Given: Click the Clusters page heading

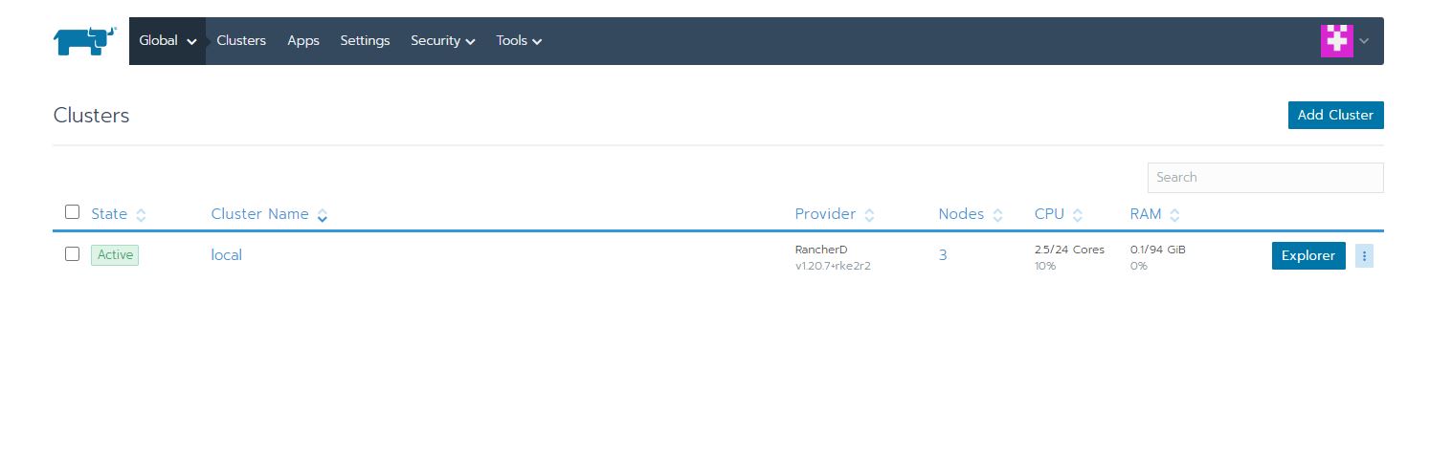Looking at the screenshot, I should point(91,116).
